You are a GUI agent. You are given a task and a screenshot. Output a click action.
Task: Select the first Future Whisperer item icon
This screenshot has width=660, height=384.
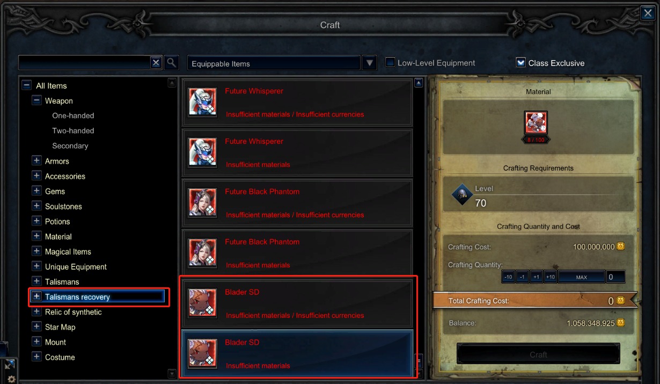(202, 102)
